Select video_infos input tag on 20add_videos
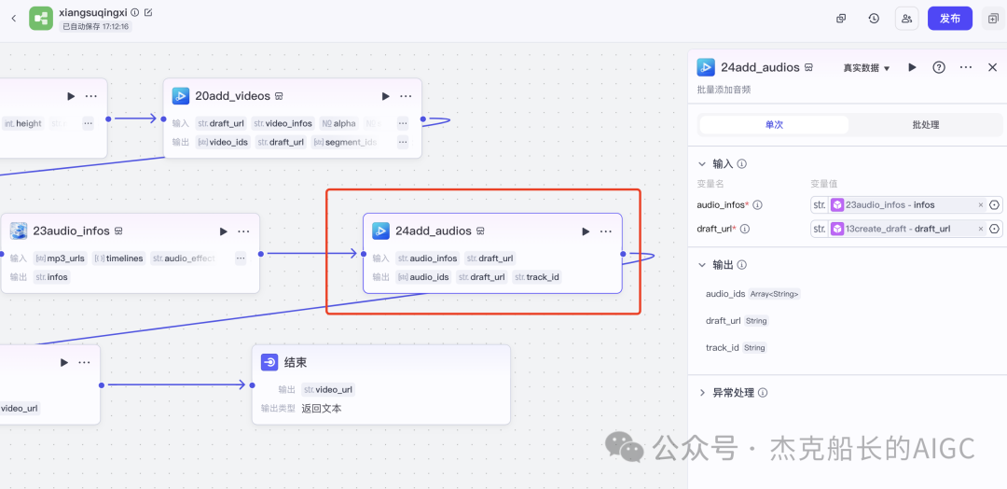Image resolution: width=1007 pixels, height=489 pixels. click(283, 123)
